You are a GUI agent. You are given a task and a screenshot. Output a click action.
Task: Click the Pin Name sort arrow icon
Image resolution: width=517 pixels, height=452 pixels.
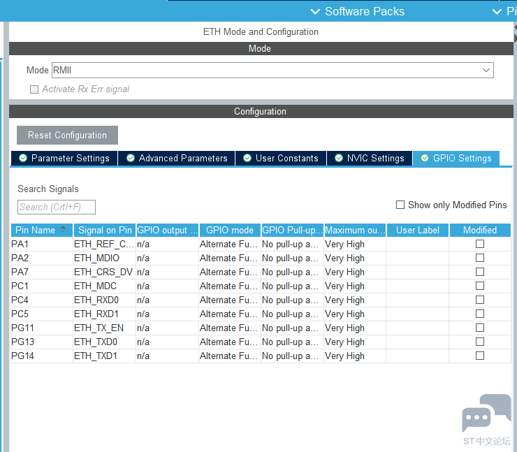[x=64, y=229]
